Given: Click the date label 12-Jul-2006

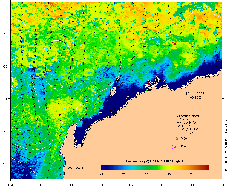Looking at the screenshot, I should (195, 94).
